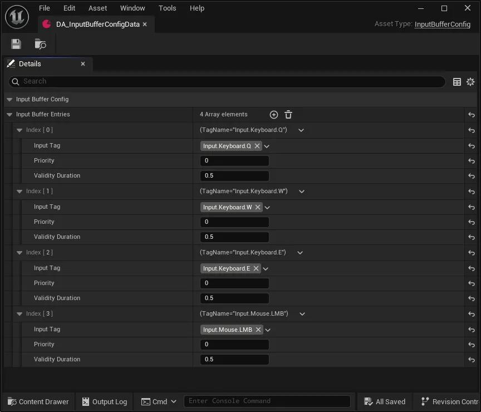Reset Index [1] entry to default

472,192
